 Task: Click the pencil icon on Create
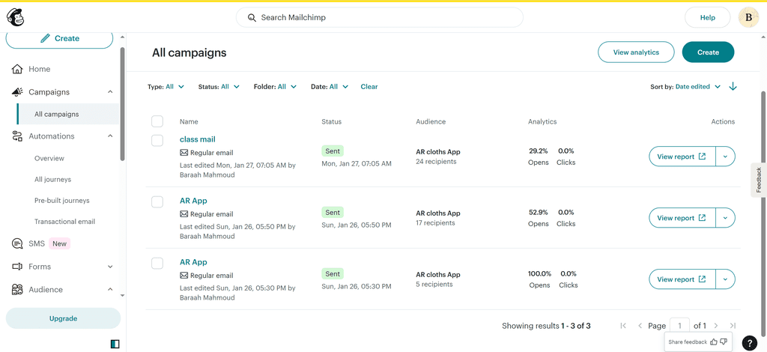46,38
